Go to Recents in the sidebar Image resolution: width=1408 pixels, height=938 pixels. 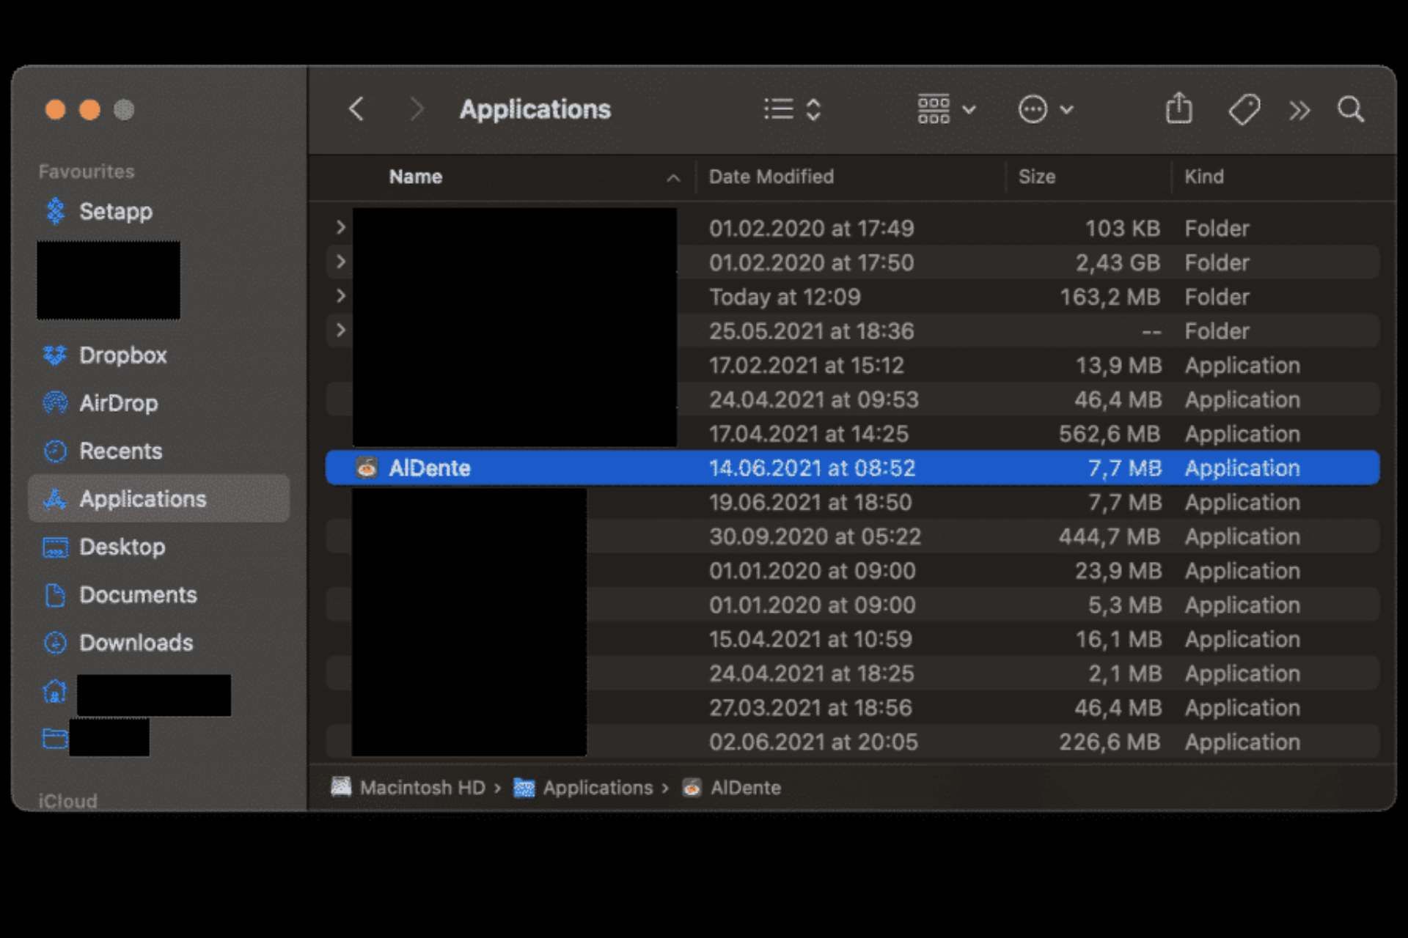pos(120,451)
